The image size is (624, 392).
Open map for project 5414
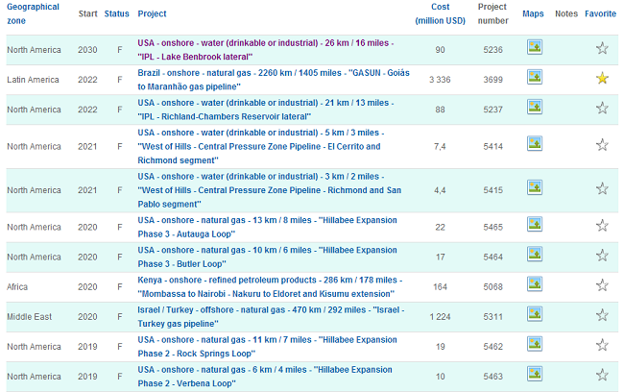pos(535,143)
